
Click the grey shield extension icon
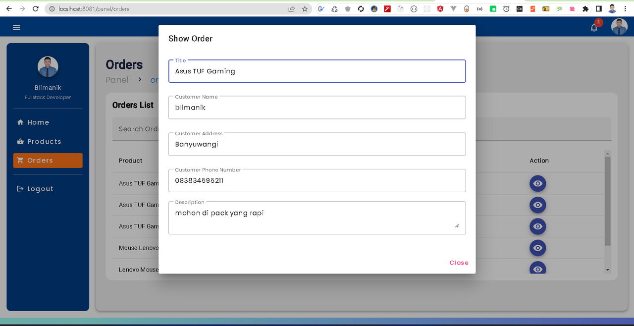[x=348, y=9]
